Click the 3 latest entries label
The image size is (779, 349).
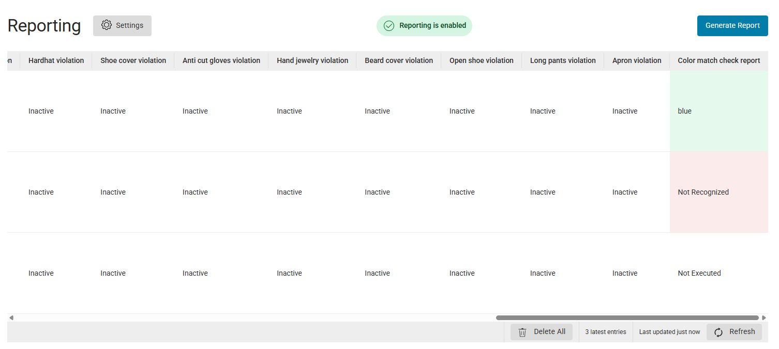pyautogui.click(x=605, y=332)
